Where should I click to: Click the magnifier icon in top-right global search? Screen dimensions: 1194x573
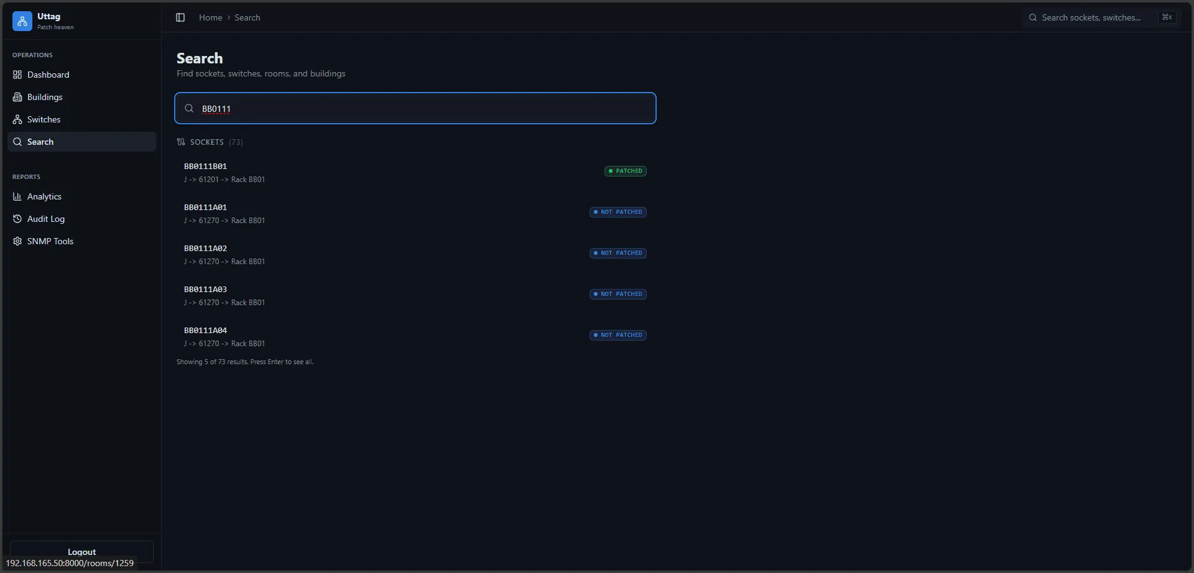[x=1033, y=17]
